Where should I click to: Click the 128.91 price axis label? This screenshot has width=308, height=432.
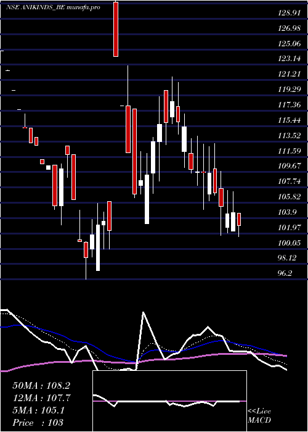[x=288, y=13]
